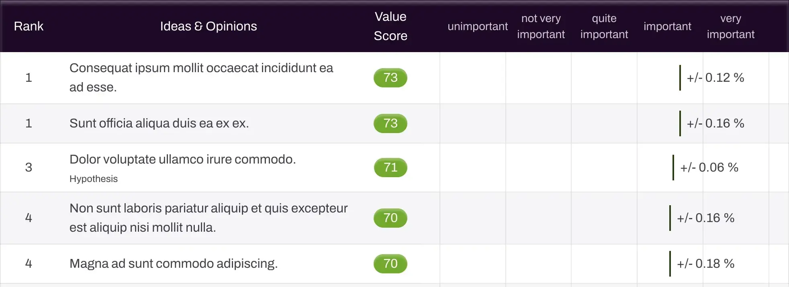Click the 73 score badge for "Sunt officia" row
The width and height of the screenshot is (789, 287).
[390, 123]
